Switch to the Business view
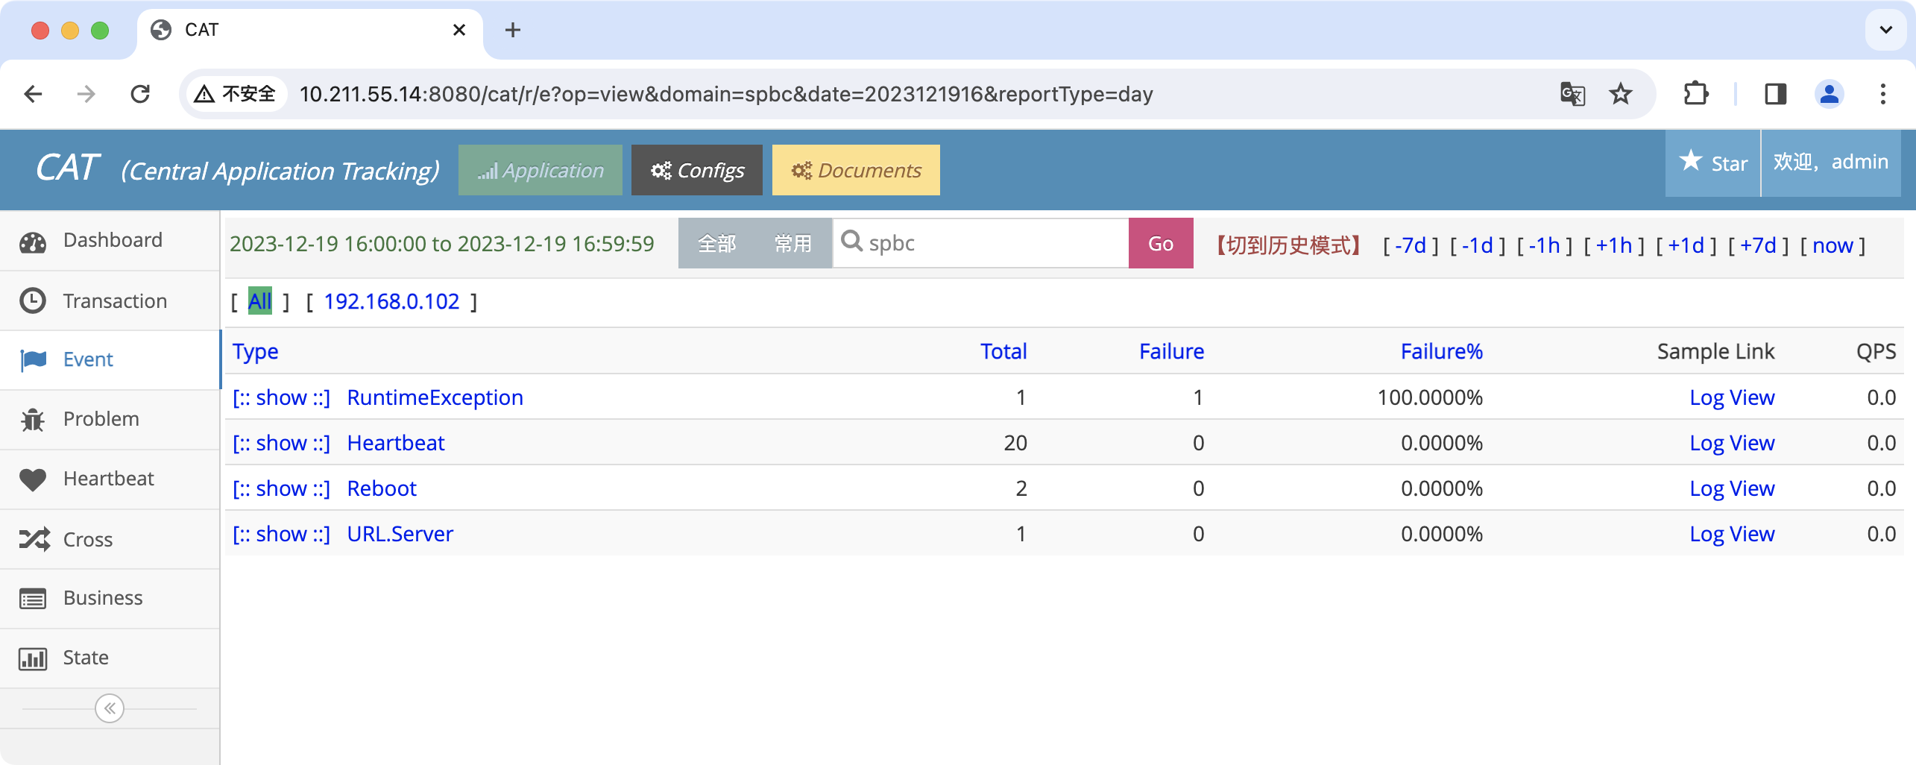This screenshot has width=1916, height=765. tap(103, 597)
